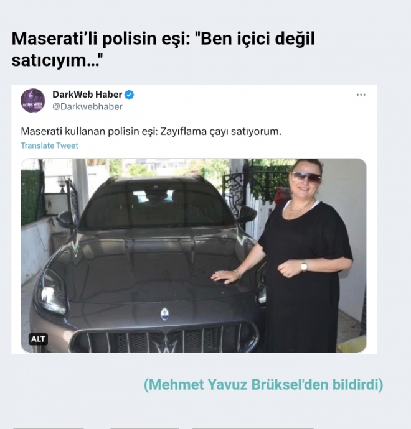Click the Mehmet Yavuz Brüksel'den bildirdi credit
This screenshot has height=429, width=411.
(x=263, y=384)
